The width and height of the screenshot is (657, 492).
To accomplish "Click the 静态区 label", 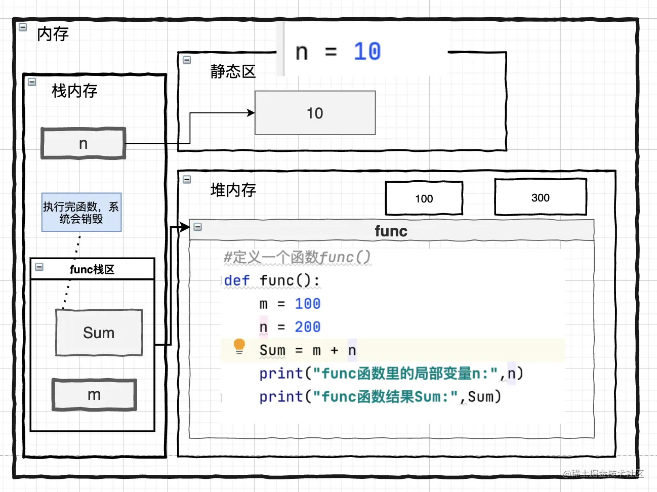I will (233, 71).
